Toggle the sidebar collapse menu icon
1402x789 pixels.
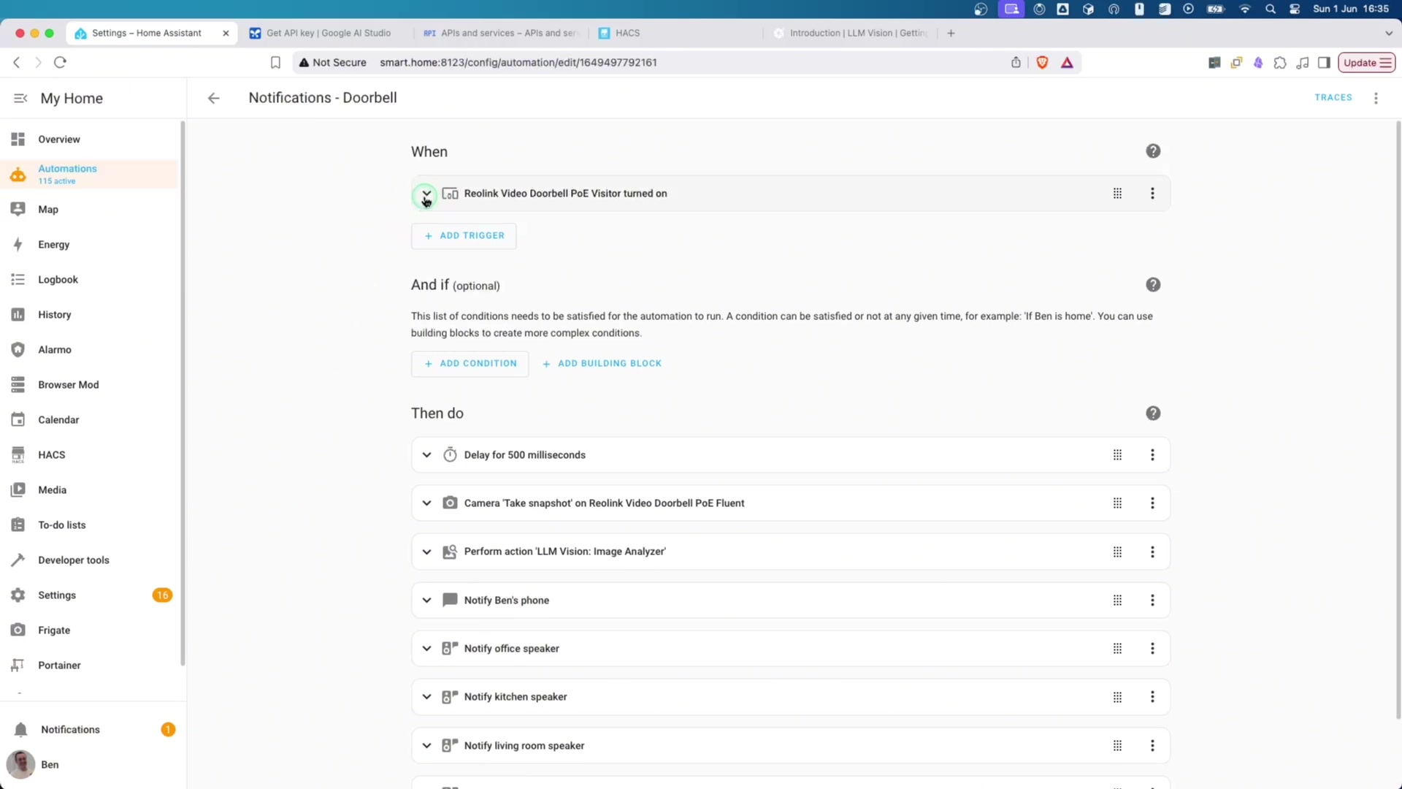[x=20, y=98]
